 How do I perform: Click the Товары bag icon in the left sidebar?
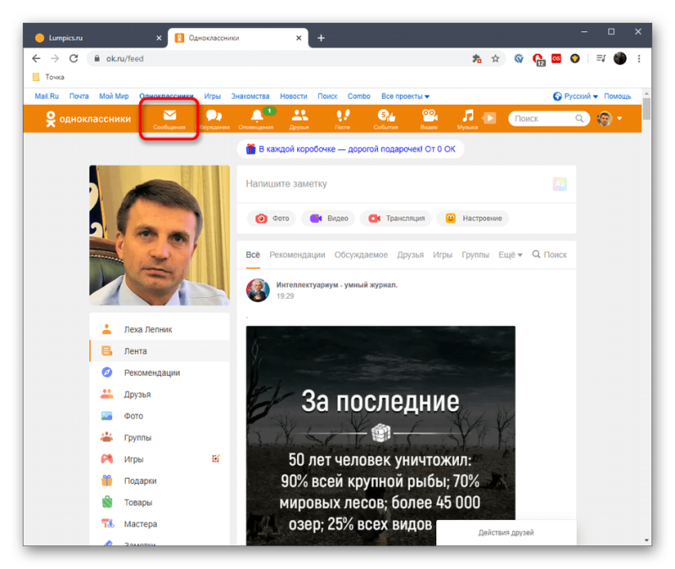(107, 501)
